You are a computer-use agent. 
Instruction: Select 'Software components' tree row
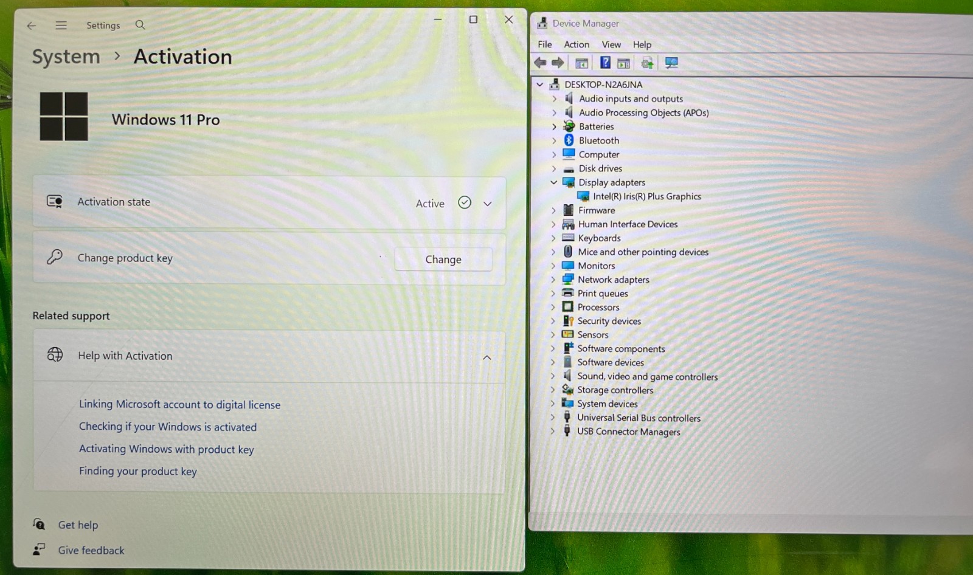click(621, 349)
